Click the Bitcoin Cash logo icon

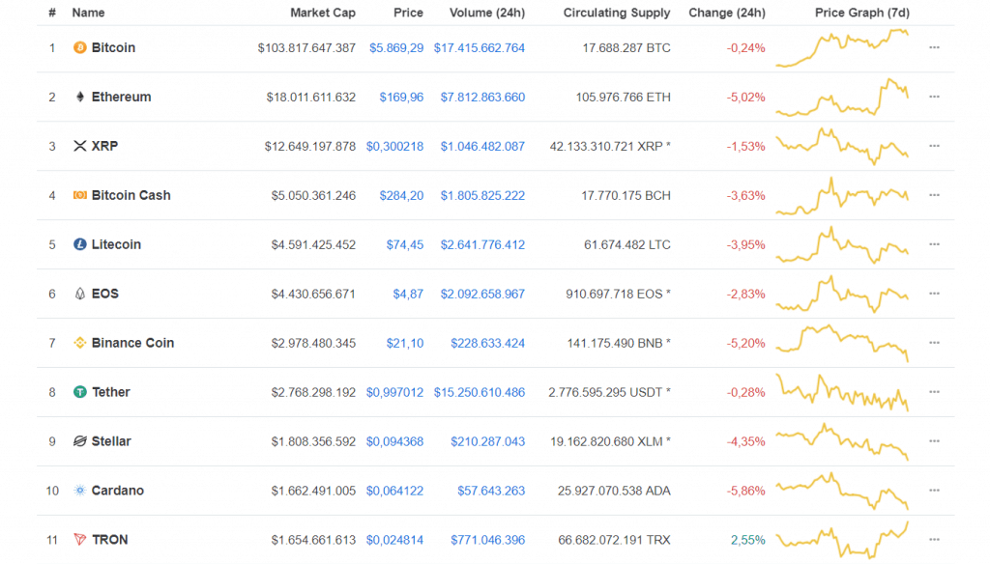click(79, 195)
